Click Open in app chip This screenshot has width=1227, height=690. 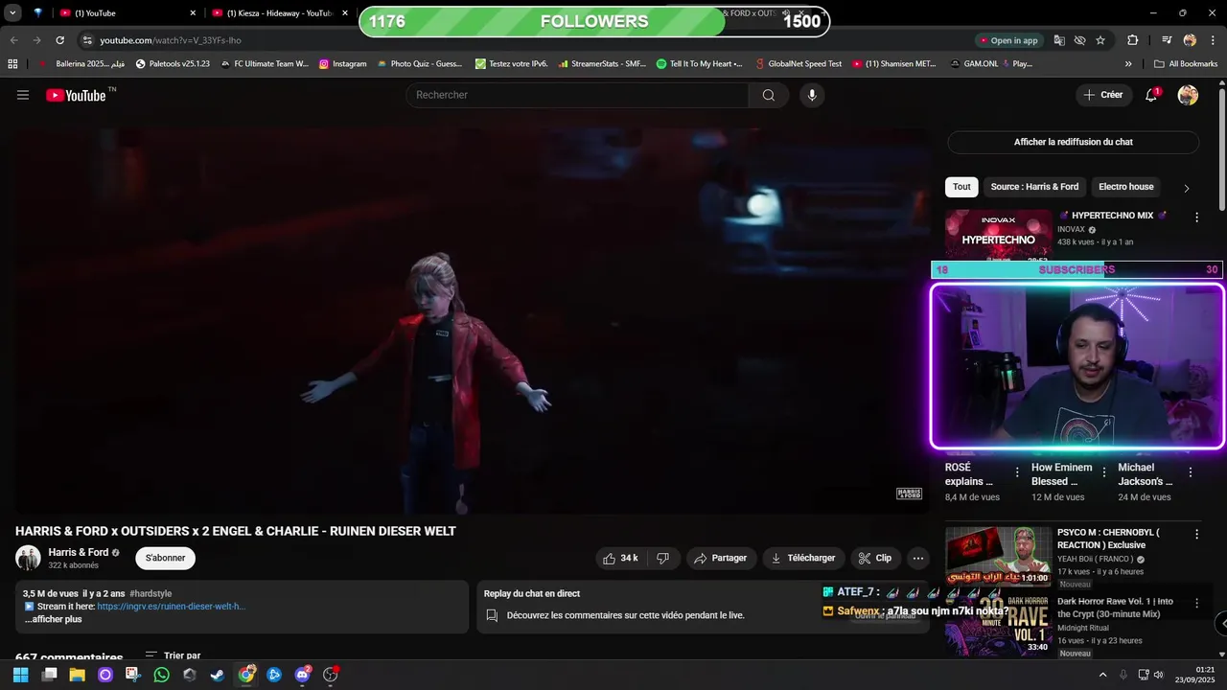coord(1009,40)
